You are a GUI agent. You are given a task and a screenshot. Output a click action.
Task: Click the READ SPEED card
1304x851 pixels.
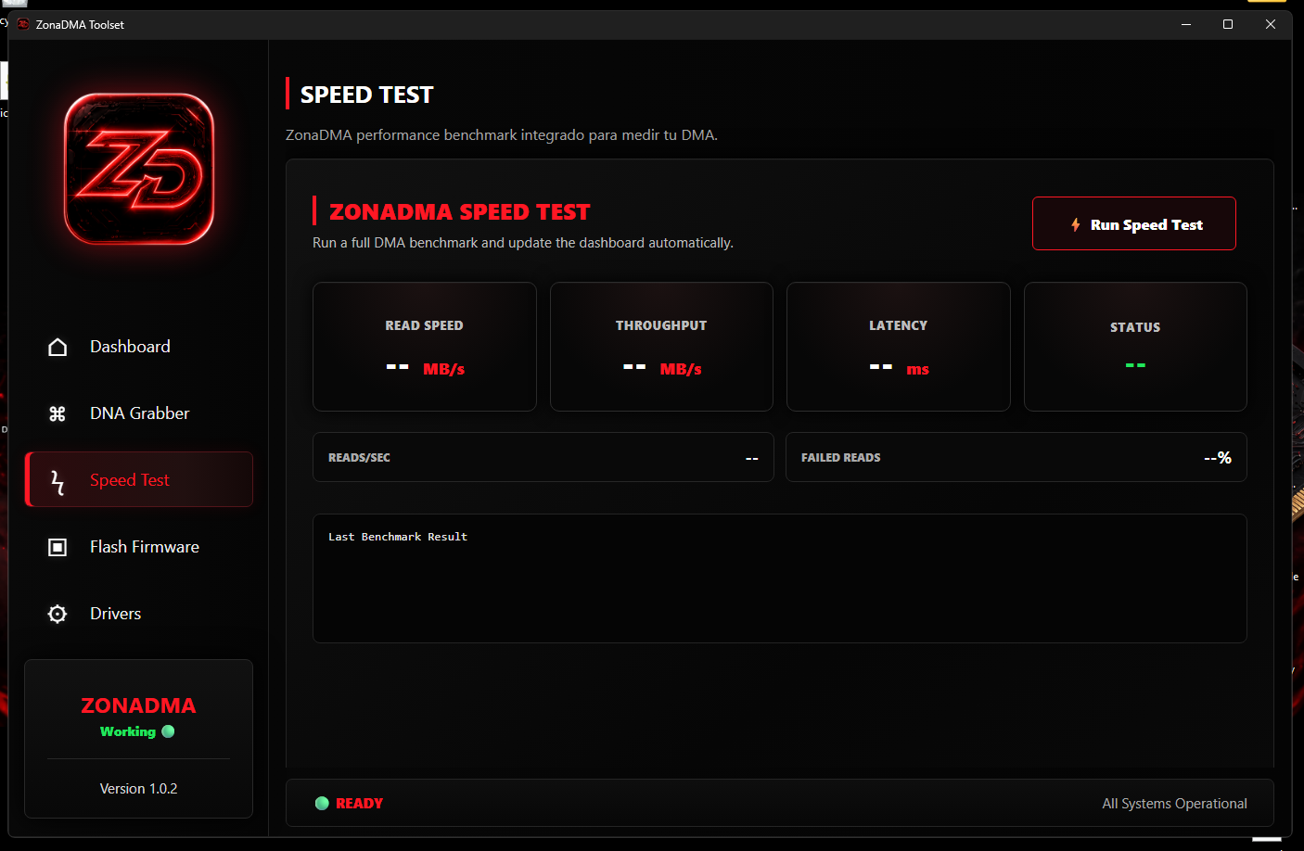[425, 347]
